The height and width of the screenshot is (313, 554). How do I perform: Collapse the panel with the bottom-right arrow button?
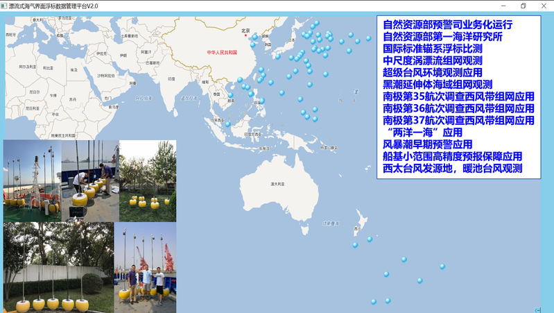pos(538,310)
